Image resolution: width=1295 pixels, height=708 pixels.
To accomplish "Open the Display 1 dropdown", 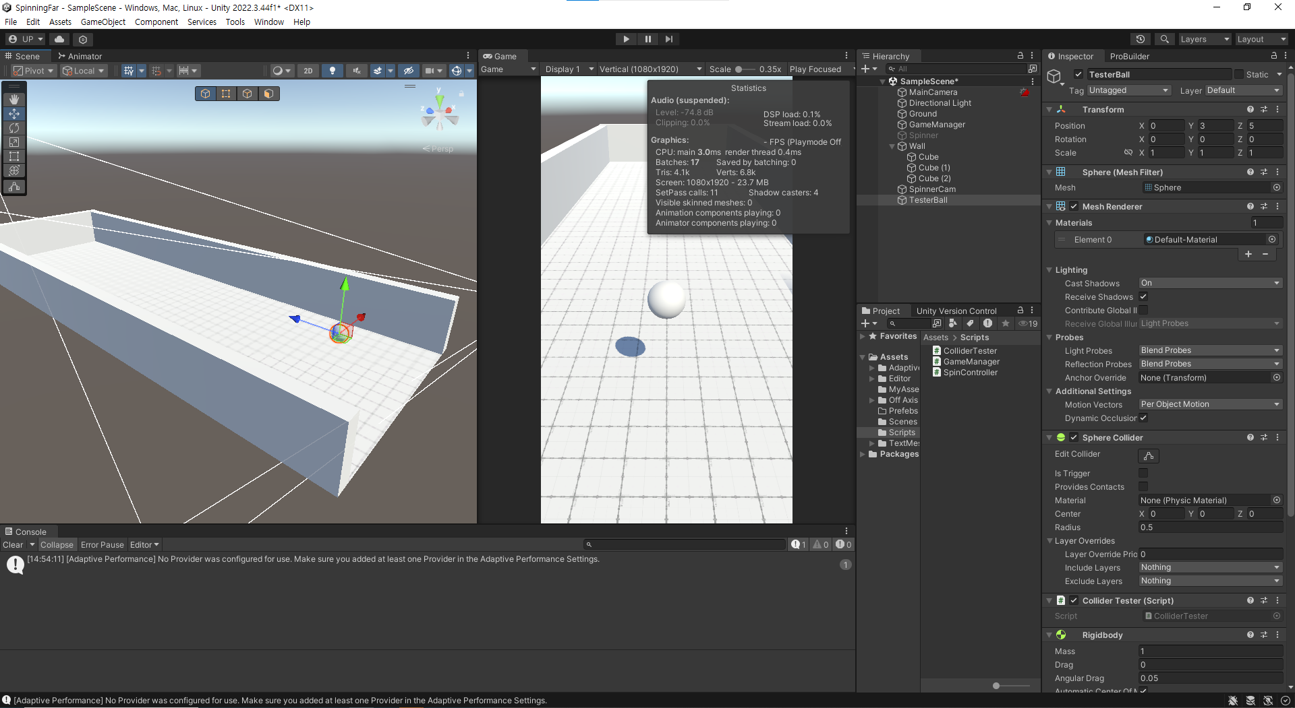I will pos(569,69).
